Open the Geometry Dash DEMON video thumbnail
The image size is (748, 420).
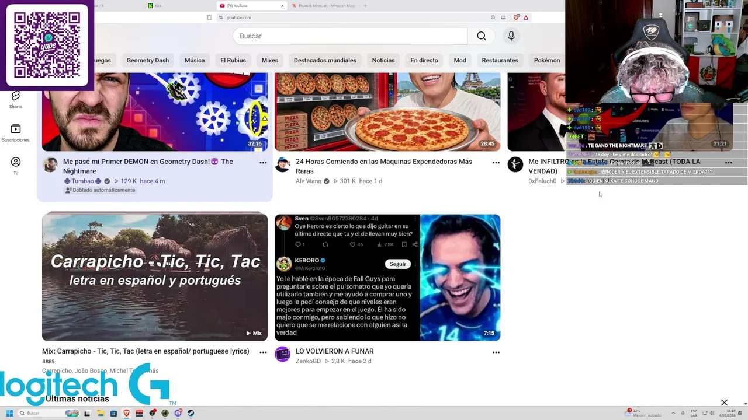point(155,112)
